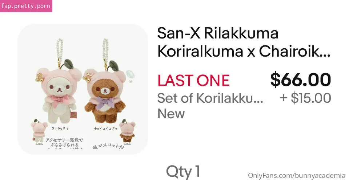This screenshot has height=188, width=349.
Task: Open the San-X Rilakkuma Koriralkuma listing title
Action: (x=244, y=42)
